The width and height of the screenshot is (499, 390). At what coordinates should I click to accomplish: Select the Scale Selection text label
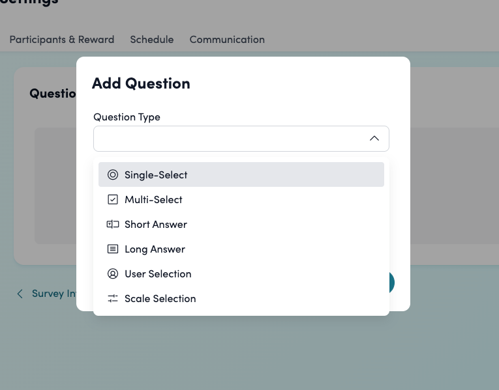click(x=160, y=298)
